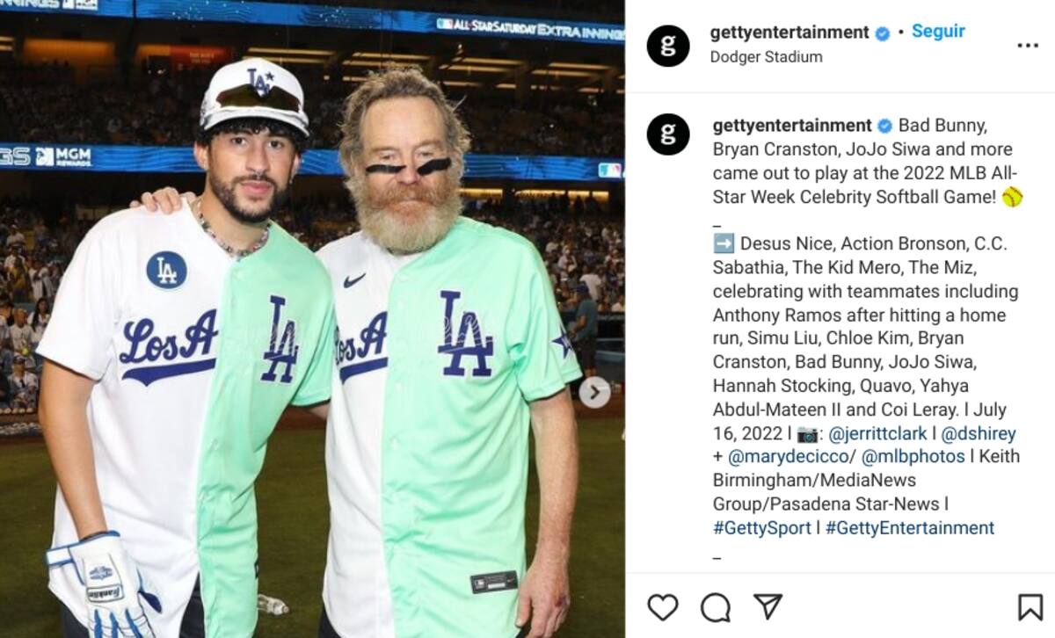
Task: Click the gettyentertainment username in the header
Action: 789,33
